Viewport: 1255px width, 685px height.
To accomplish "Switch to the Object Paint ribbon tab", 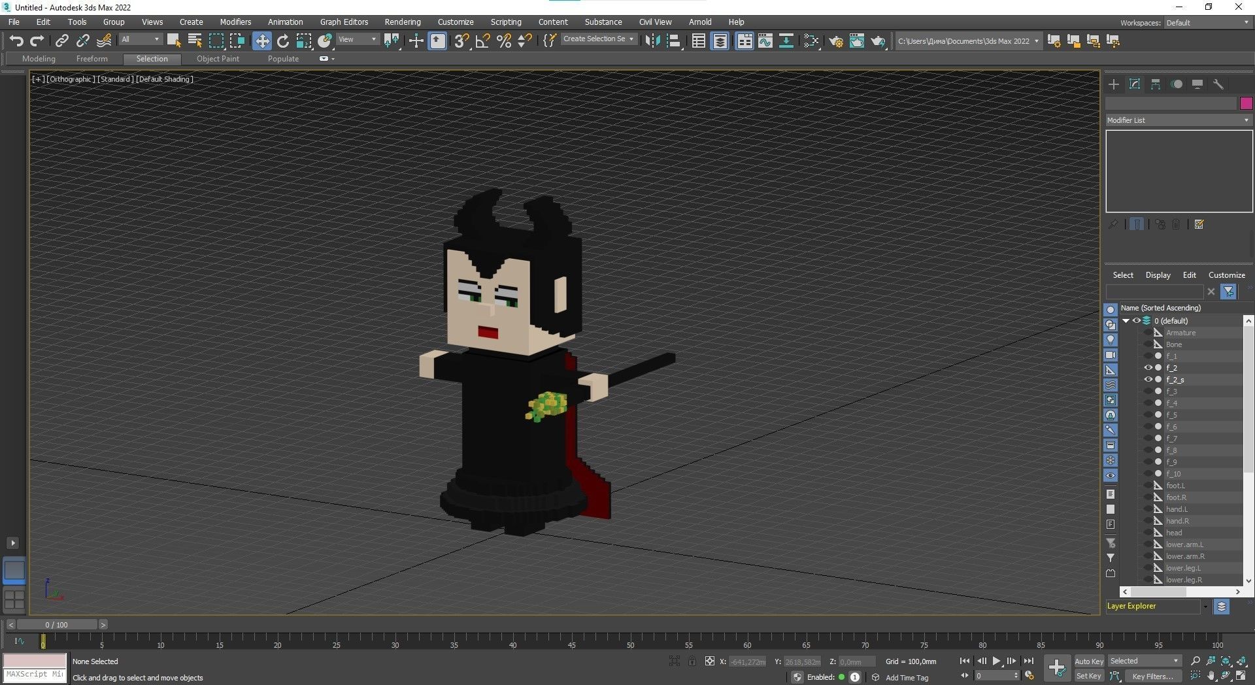I will [x=218, y=59].
